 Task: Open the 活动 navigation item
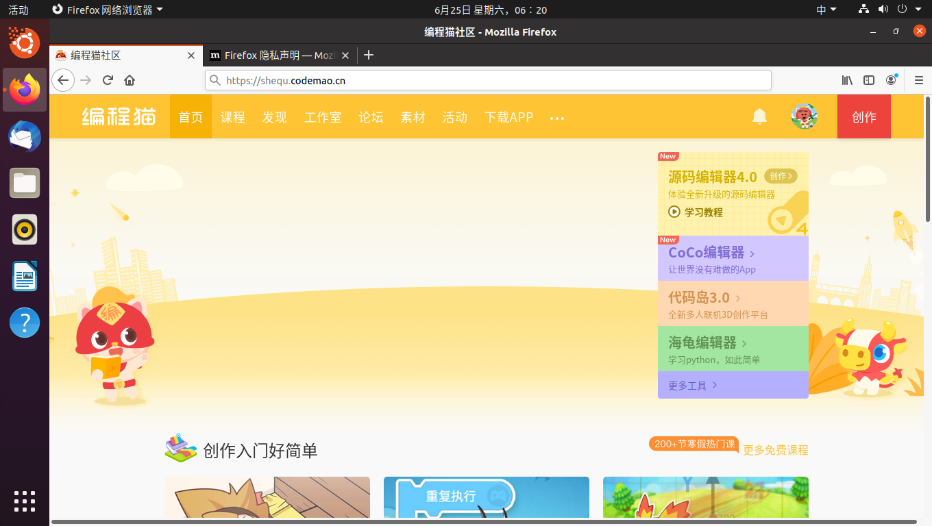pyautogui.click(x=454, y=117)
